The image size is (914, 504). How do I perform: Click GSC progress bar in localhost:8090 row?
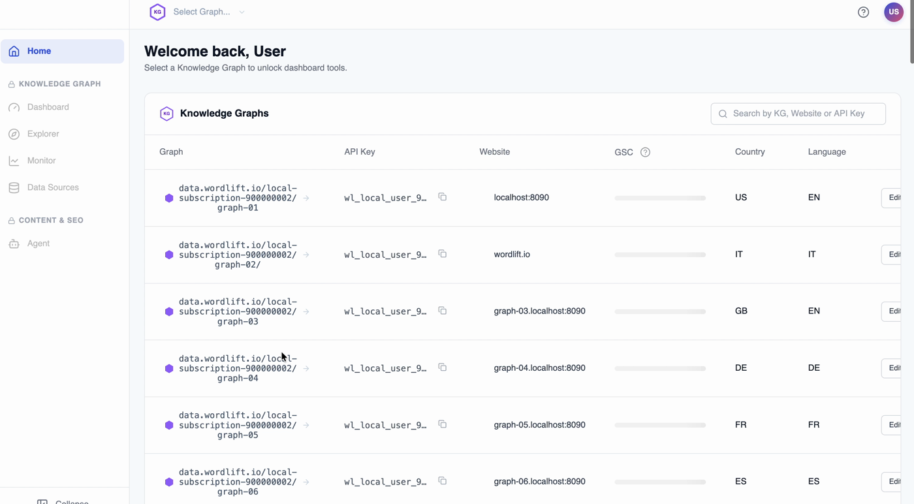660,198
